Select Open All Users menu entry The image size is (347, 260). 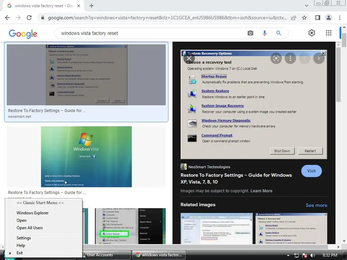(x=30, y=228)
